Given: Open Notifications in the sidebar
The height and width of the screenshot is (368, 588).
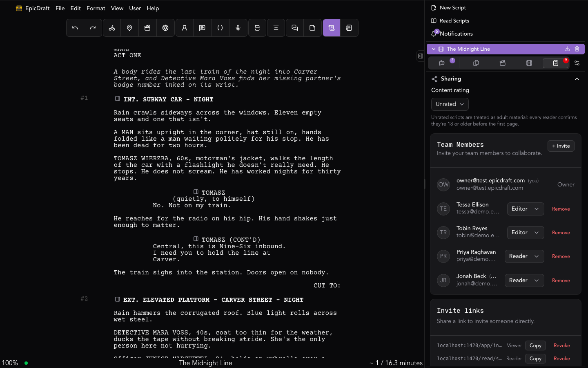Looking at the screenshot, I should point(452,34).
